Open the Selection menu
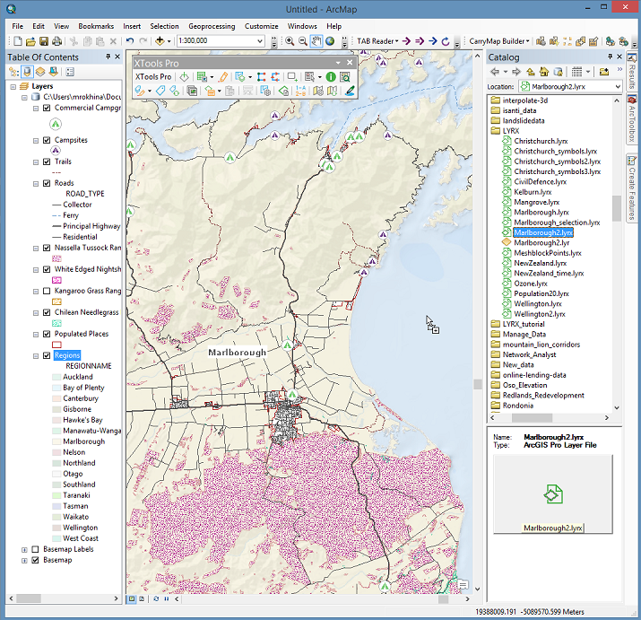Image resolution: width=641 pixels, height=620 pixels. click(x=164, y=26)
